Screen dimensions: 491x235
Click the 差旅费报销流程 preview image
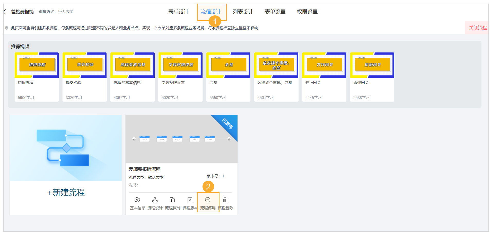point(181,139)
